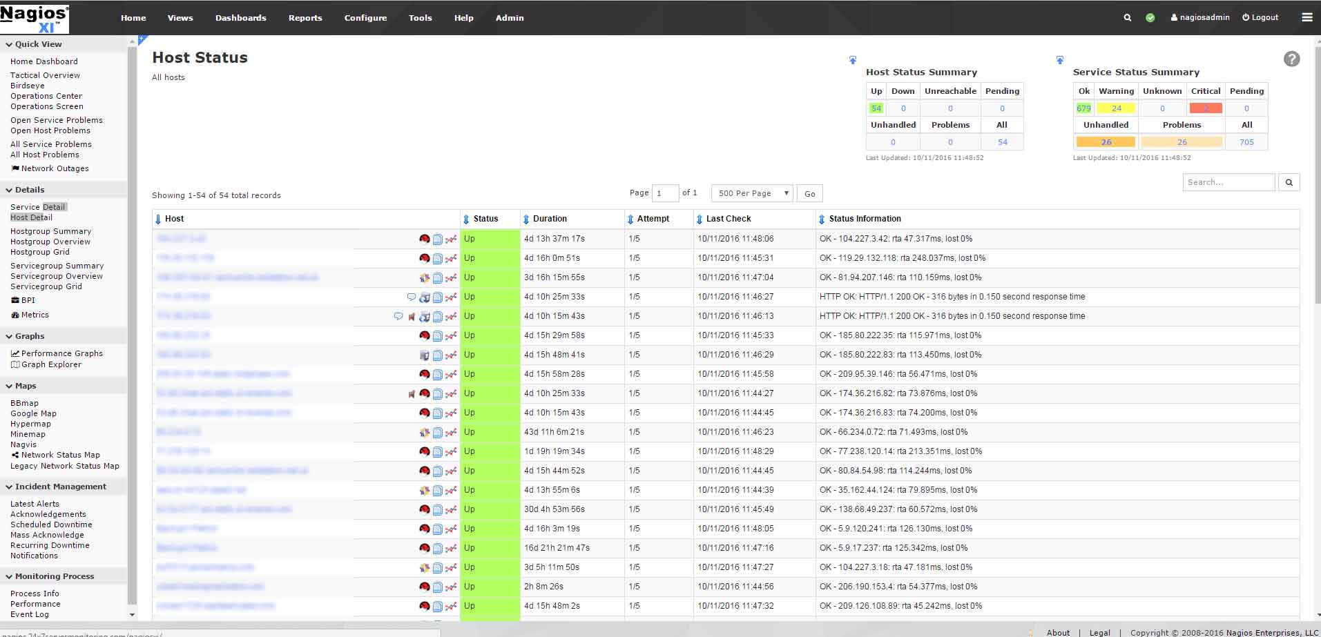This screenshot has width=1321, height=637.
Task: Open the Configure menu
Action: [x=365, y=18]
